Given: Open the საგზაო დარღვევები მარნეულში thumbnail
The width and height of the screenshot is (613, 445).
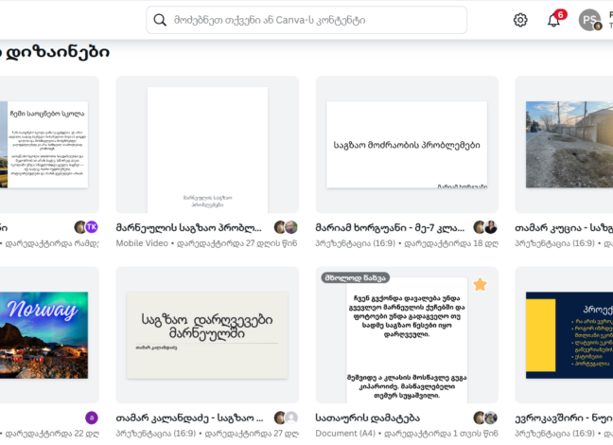Looking at the screenshot, I should (x=207, y=335).
